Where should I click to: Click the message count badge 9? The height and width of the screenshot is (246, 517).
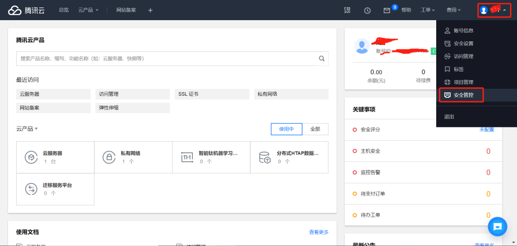395,7
